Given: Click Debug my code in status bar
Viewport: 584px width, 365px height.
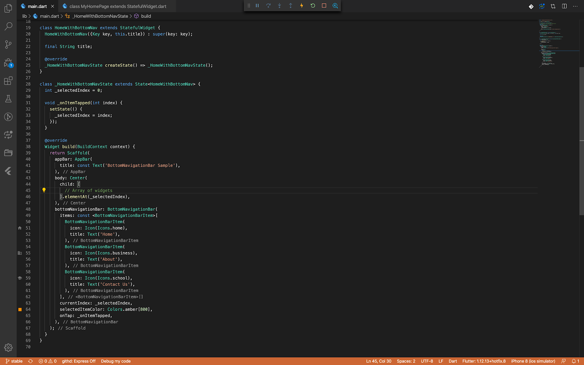Looking at the screenshot, I should pos(116,361).
